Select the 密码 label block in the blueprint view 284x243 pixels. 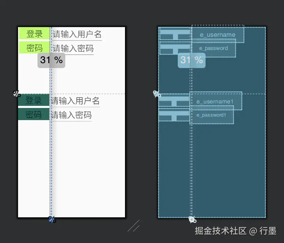174,49
